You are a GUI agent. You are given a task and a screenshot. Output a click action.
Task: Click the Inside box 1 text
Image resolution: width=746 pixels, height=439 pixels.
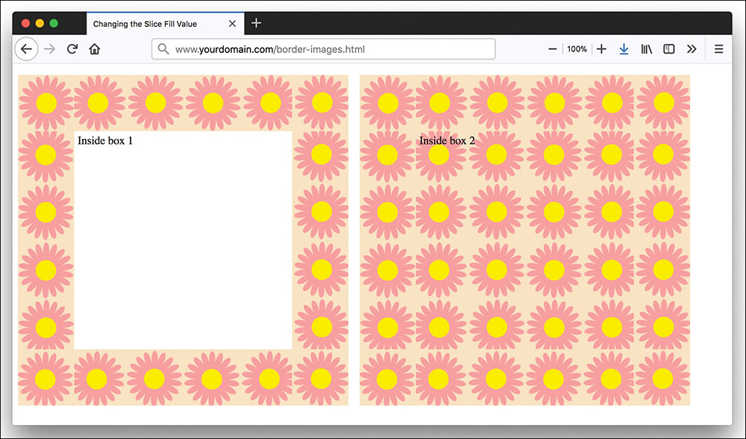point(104,140)
